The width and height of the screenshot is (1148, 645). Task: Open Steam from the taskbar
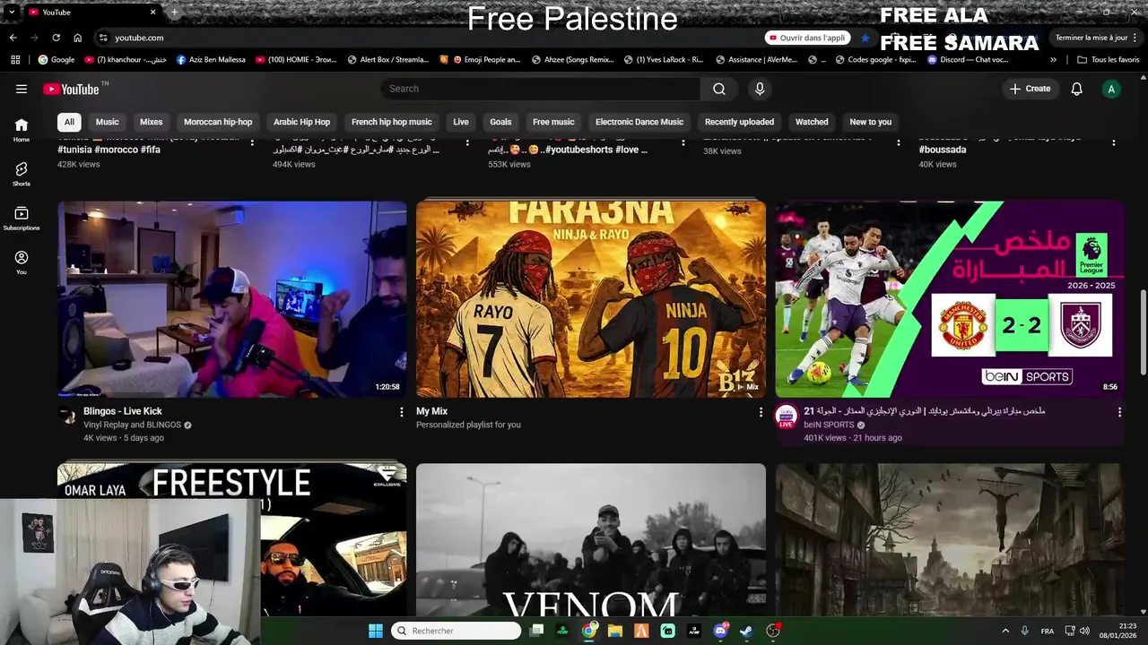click(x=746, y=631)
